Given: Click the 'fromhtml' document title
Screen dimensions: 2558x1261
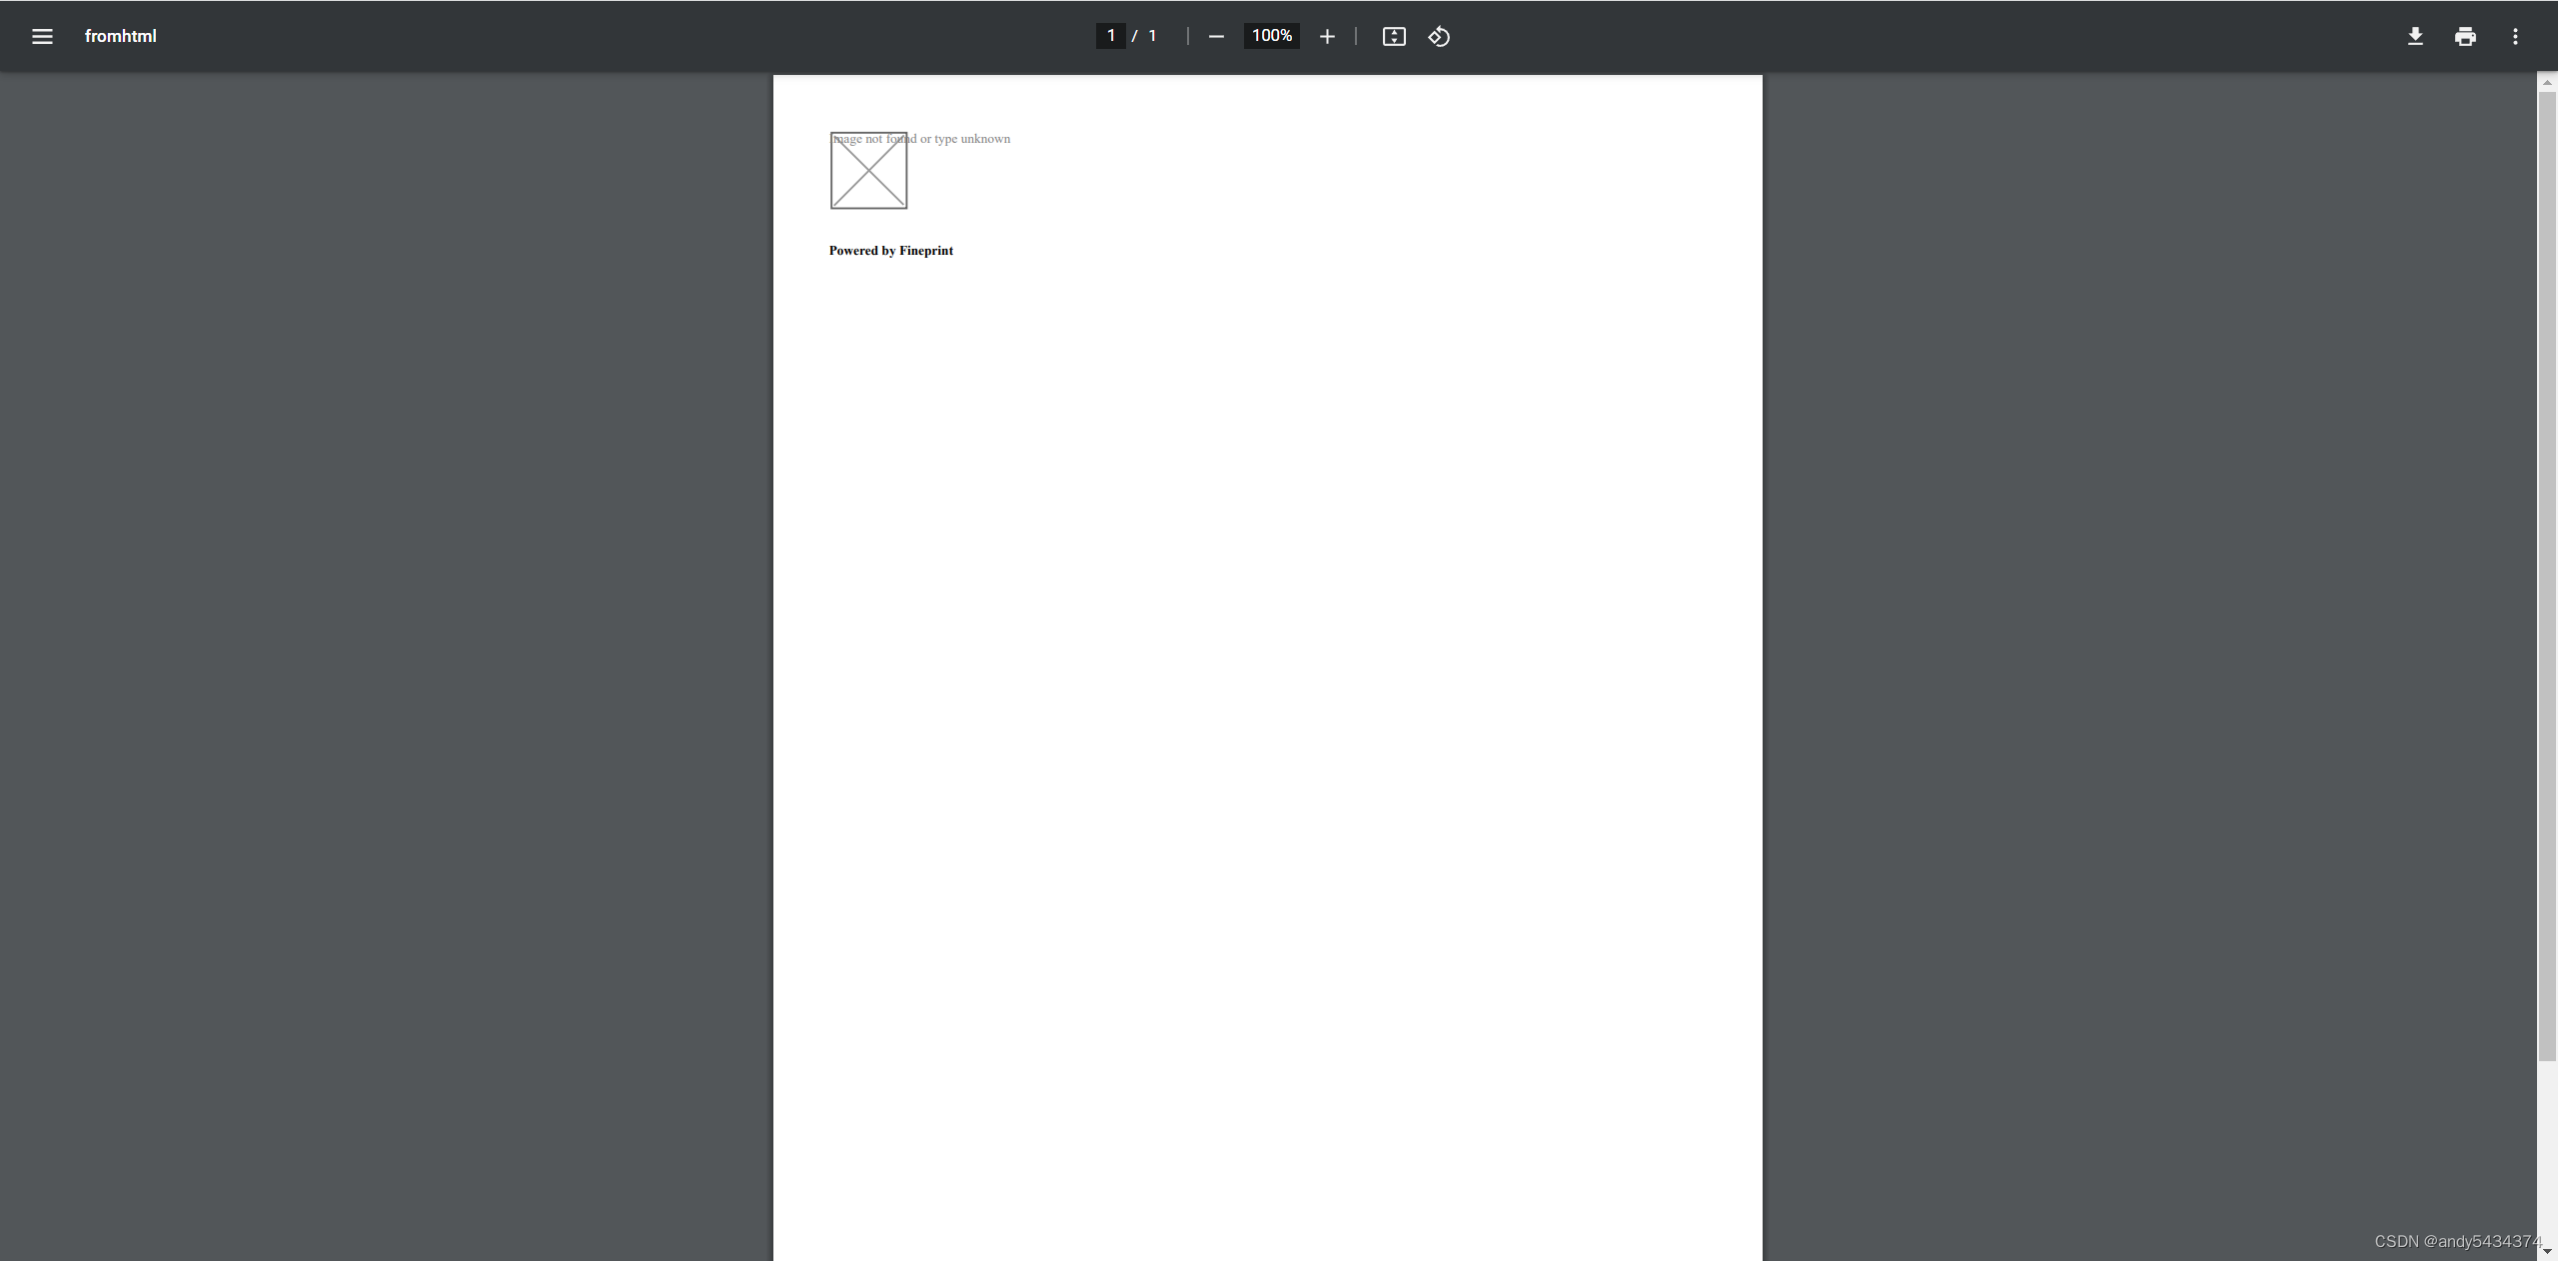Looking at the screenshot, I should [121, 36].
